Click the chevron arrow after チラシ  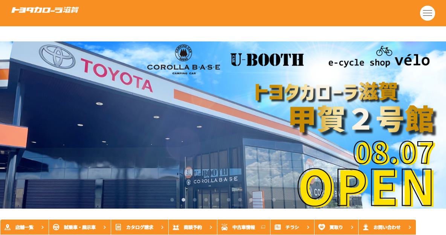point(308,227)
